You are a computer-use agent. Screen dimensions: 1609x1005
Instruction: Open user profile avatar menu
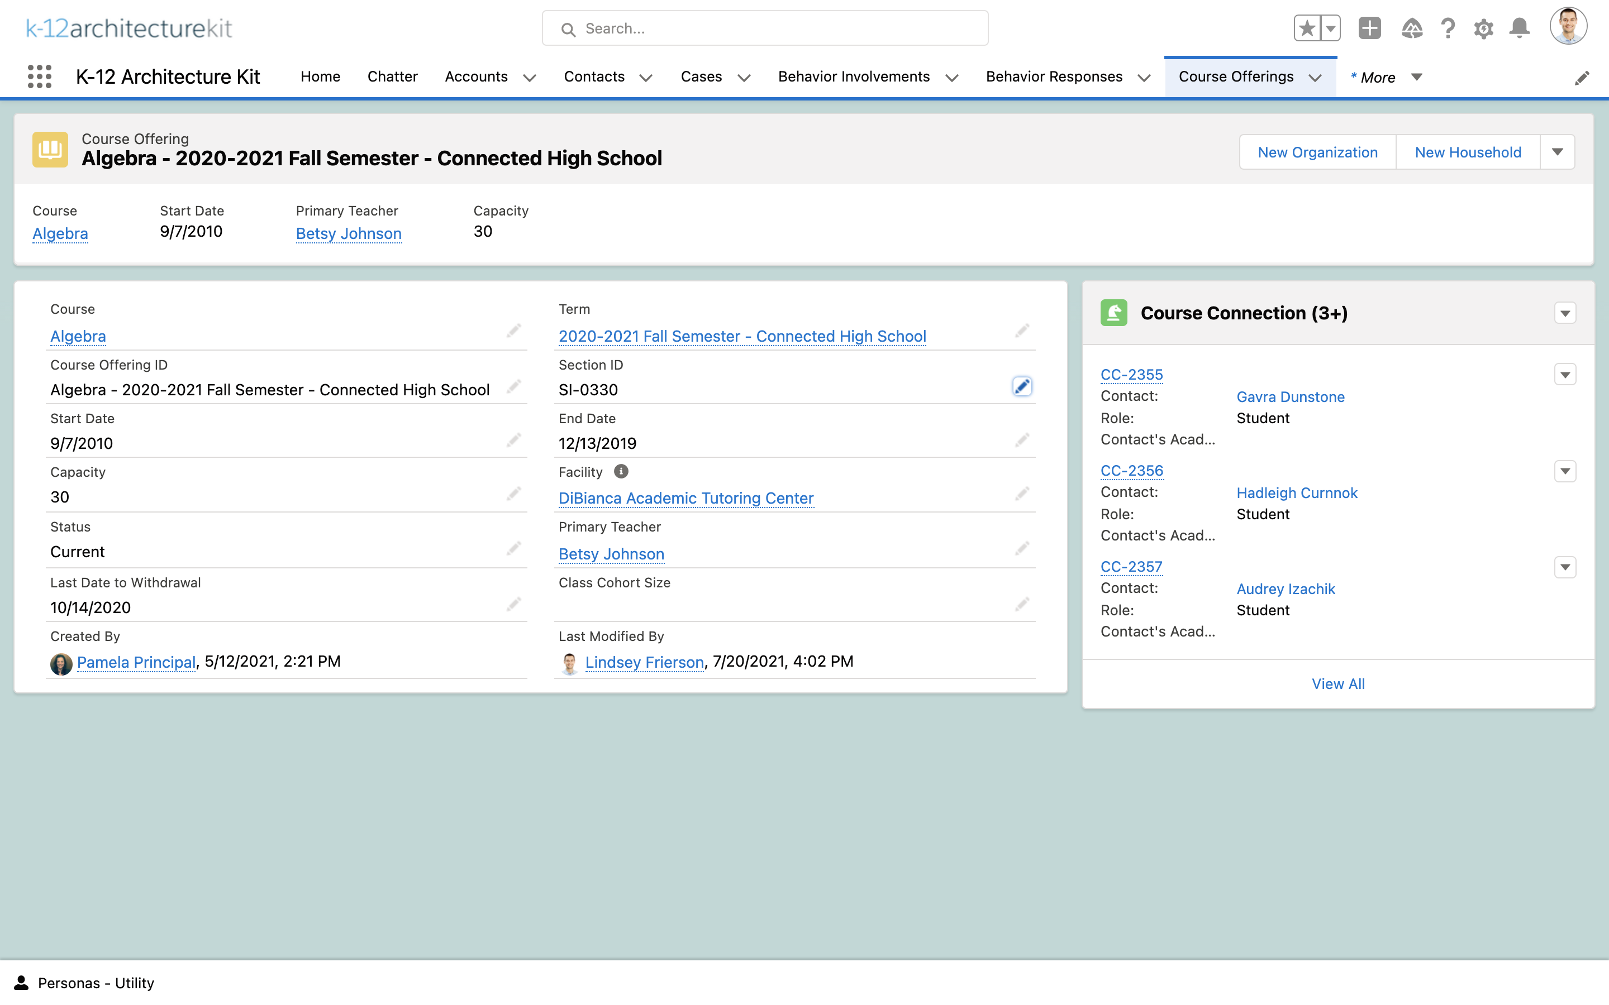point(1568,27)
